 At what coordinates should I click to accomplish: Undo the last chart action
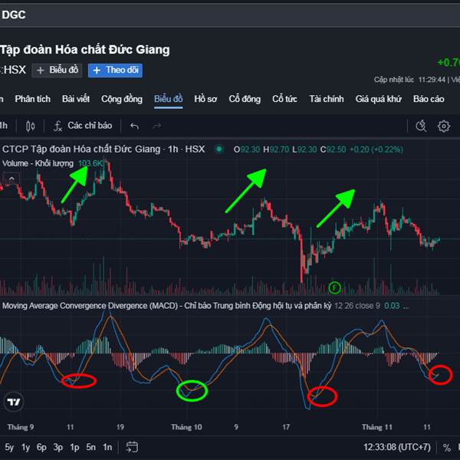point(135,126)
